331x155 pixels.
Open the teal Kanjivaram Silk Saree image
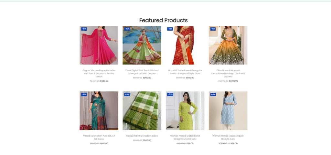(x=99, y=111)
